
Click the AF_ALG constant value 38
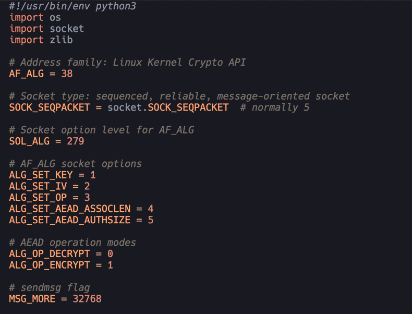[67, 74]
